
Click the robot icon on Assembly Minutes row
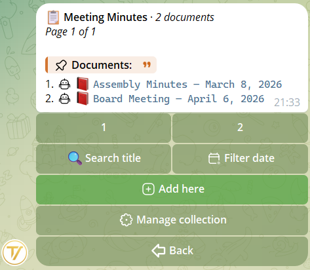pyautogui.click(x=65, y=85)
